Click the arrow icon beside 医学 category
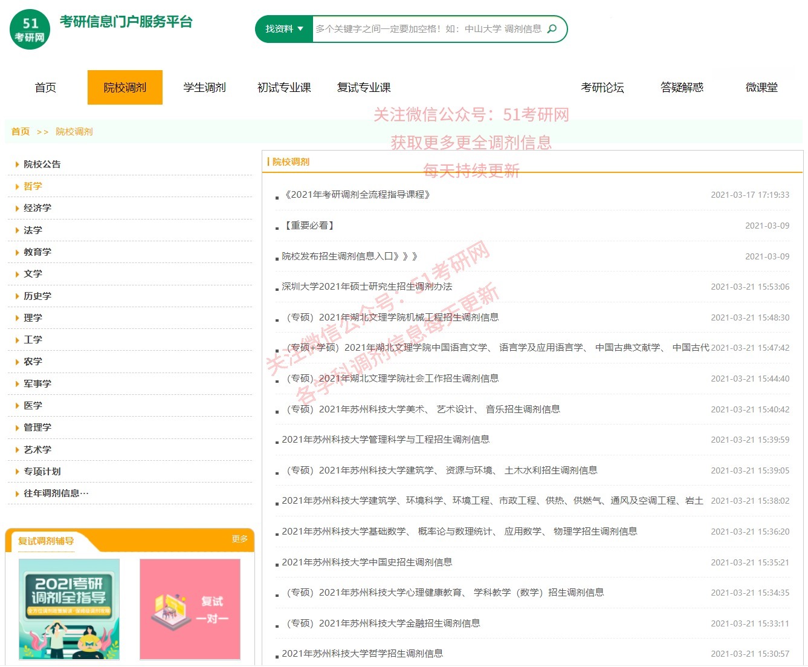 [16, 405]
